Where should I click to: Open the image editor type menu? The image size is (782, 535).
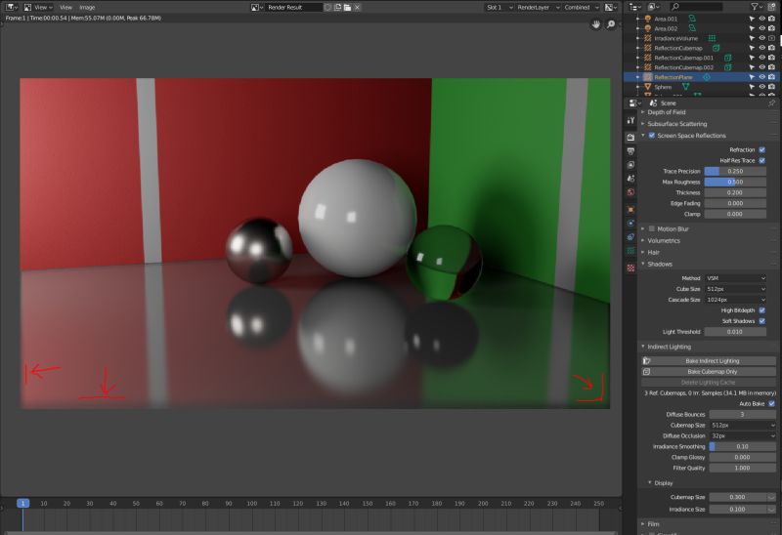coord(11,7)
